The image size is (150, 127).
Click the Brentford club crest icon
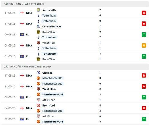point(38,105)
